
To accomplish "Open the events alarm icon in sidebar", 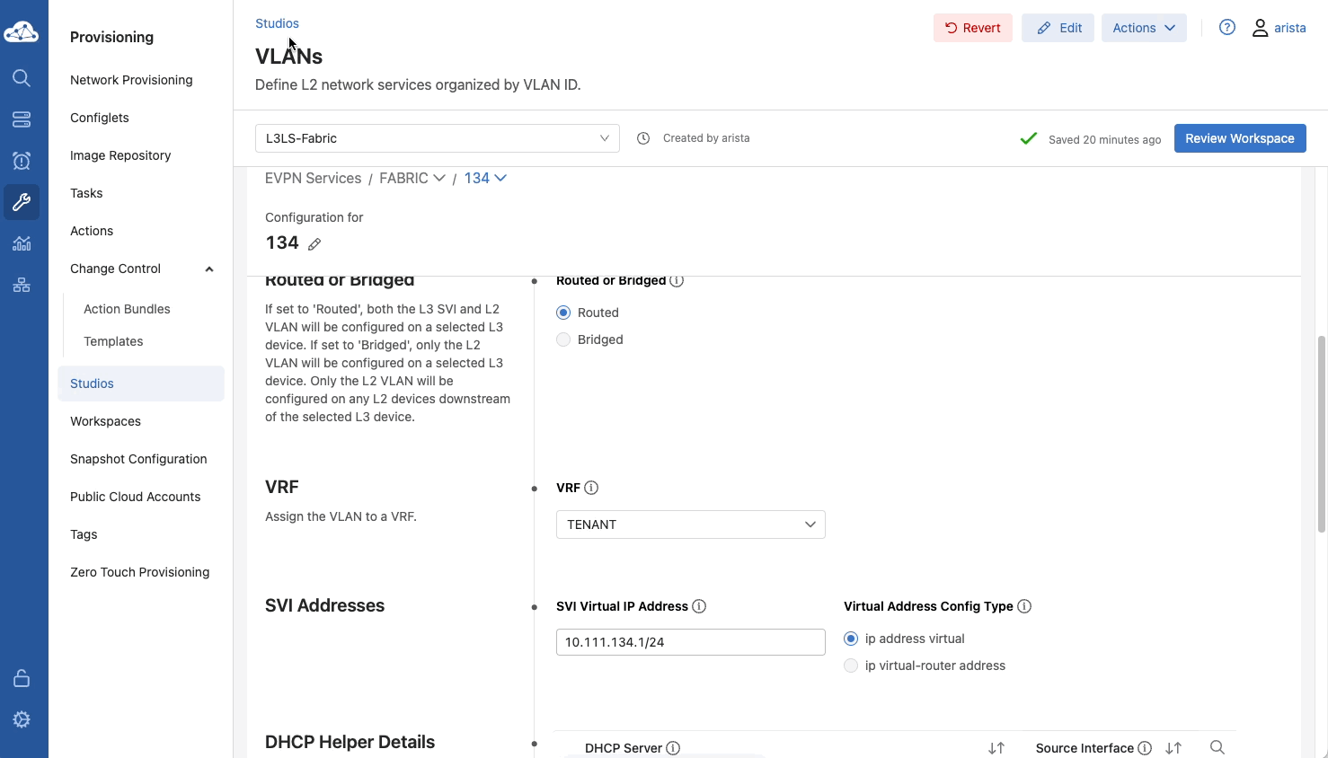I will [22, 161].
